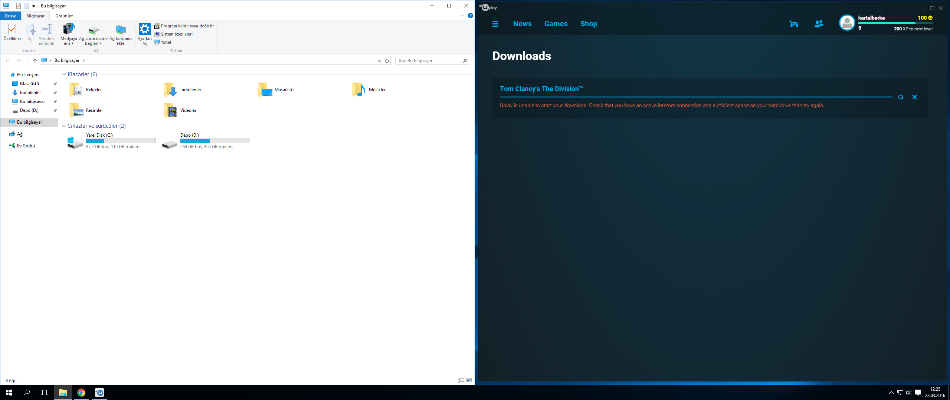The height and width of the screenshot is (400, 950).
Task: Open the Uplay hamburger menu
Action: pyautogui.click(x=495, y=24)
